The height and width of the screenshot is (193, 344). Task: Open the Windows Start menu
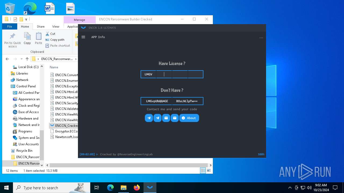[6, 188]
